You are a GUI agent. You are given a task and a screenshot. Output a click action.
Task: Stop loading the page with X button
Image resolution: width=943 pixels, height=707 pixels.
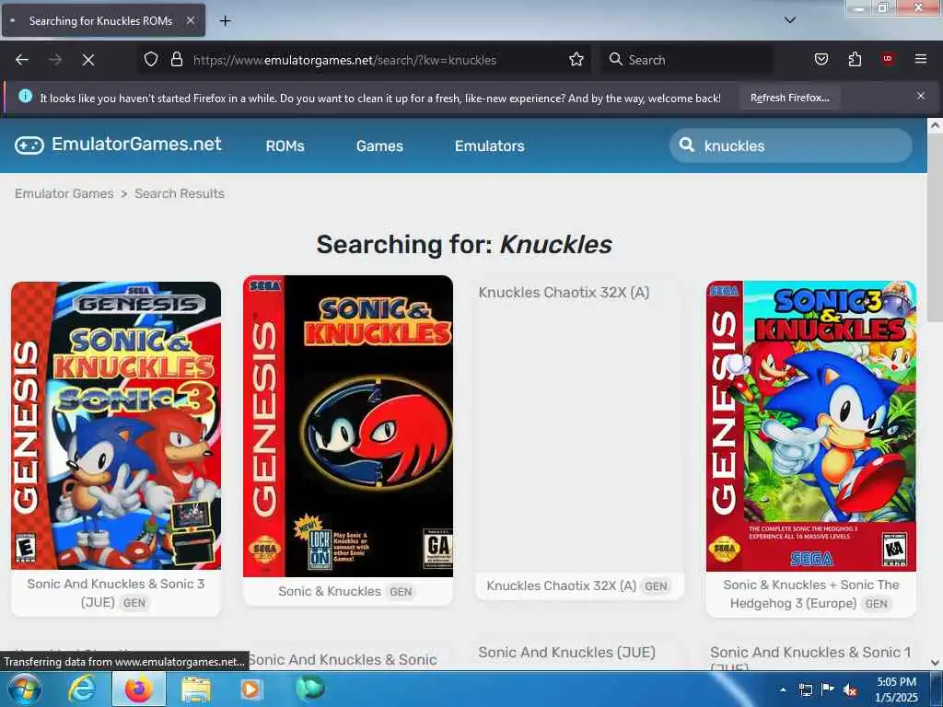87,60
